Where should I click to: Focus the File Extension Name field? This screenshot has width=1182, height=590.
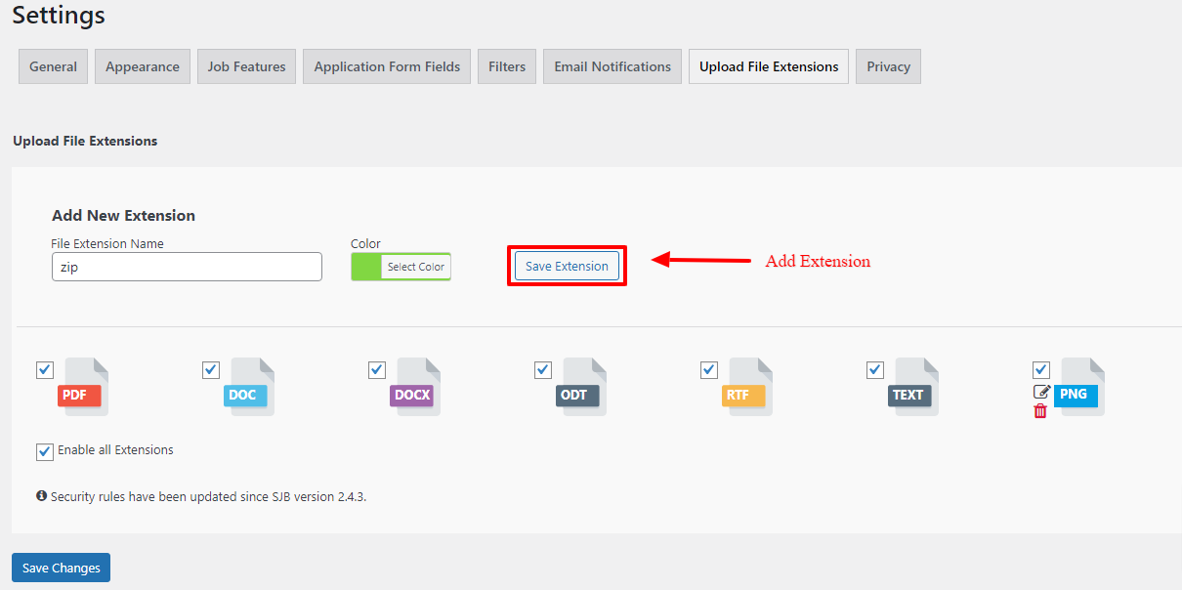pos(187,267)
